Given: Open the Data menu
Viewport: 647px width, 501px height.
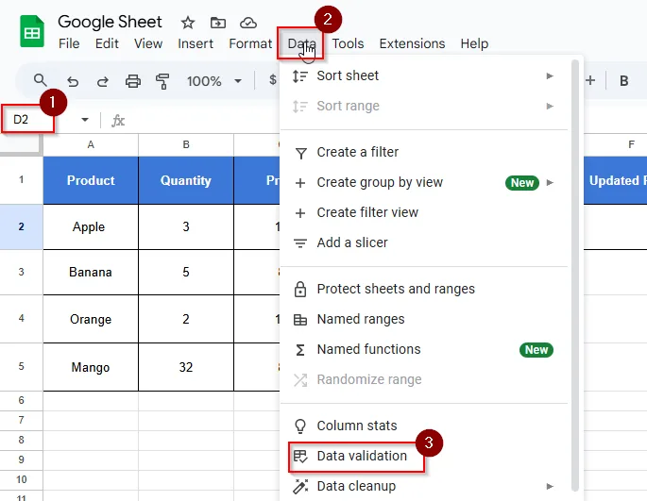Looking at the screenshot, I should 300,43.
